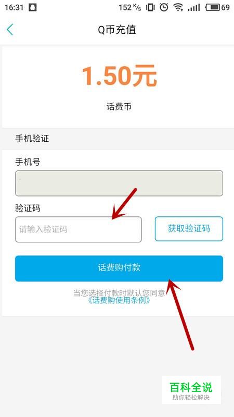
Task: Click the 获取验证码 button
Action: click(189, 229)
